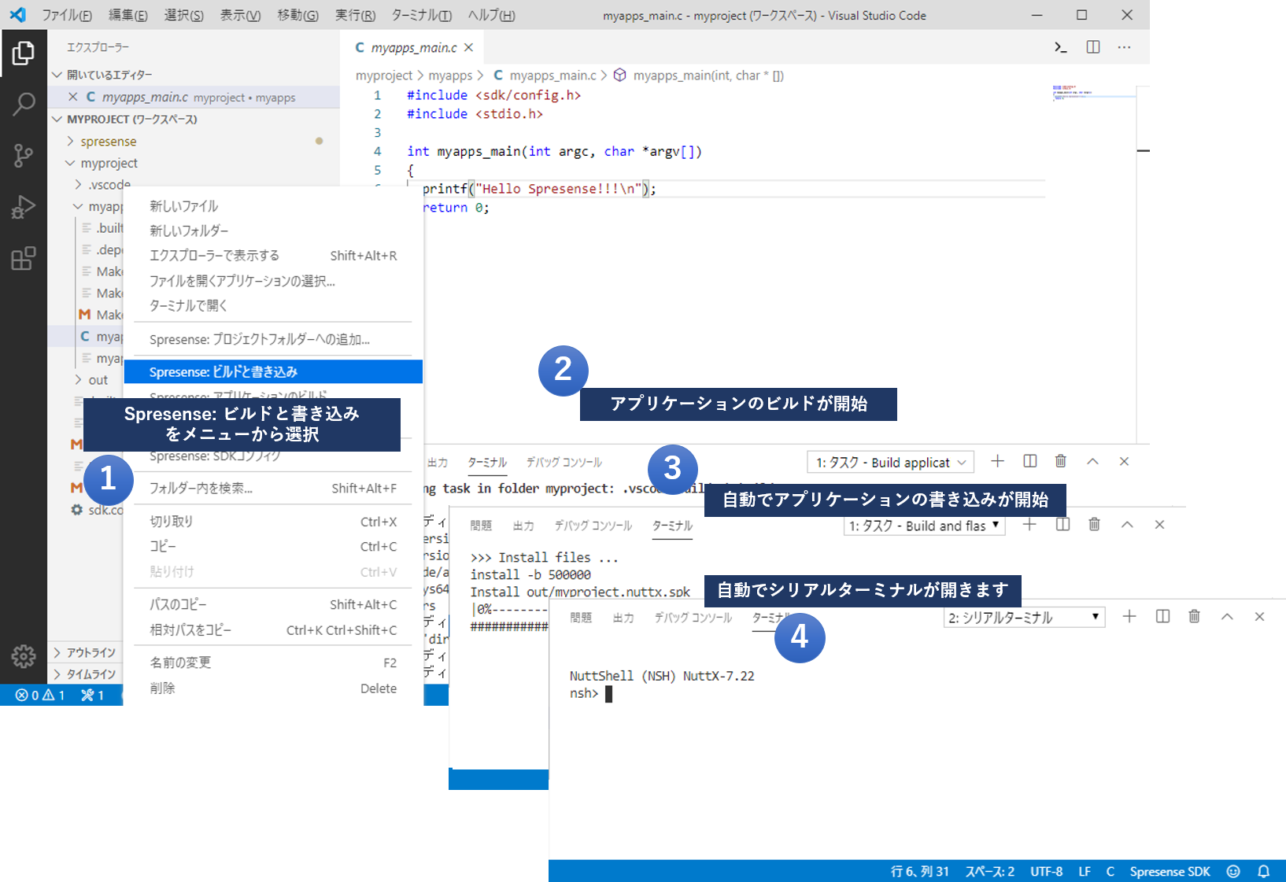This screenshot has width=1286, height=882.
Task: Close the myapps_main.c editor tab
Action: coord(469,48)
